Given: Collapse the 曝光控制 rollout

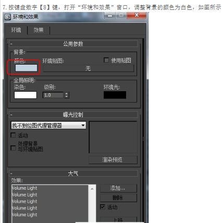Looking at the screenshot, I should 73,115.
